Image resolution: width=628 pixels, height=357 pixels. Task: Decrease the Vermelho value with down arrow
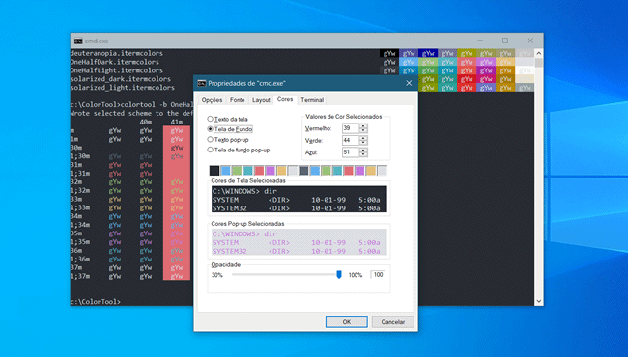(363, 130)
